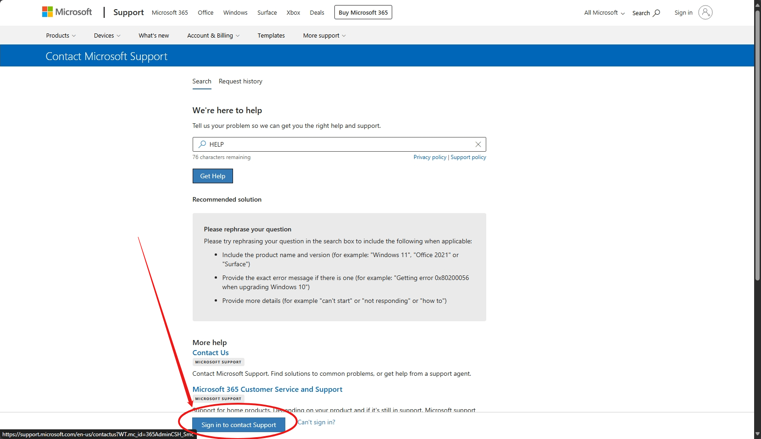Open the Contact Us link
Viewport: 761px width, 439px height.
coord(211,353)
